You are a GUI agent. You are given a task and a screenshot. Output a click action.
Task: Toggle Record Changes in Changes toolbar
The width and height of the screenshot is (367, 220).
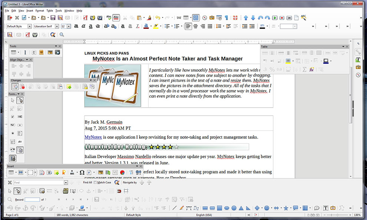pos(22,87)
